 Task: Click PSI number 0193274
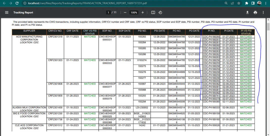point(142,60)
